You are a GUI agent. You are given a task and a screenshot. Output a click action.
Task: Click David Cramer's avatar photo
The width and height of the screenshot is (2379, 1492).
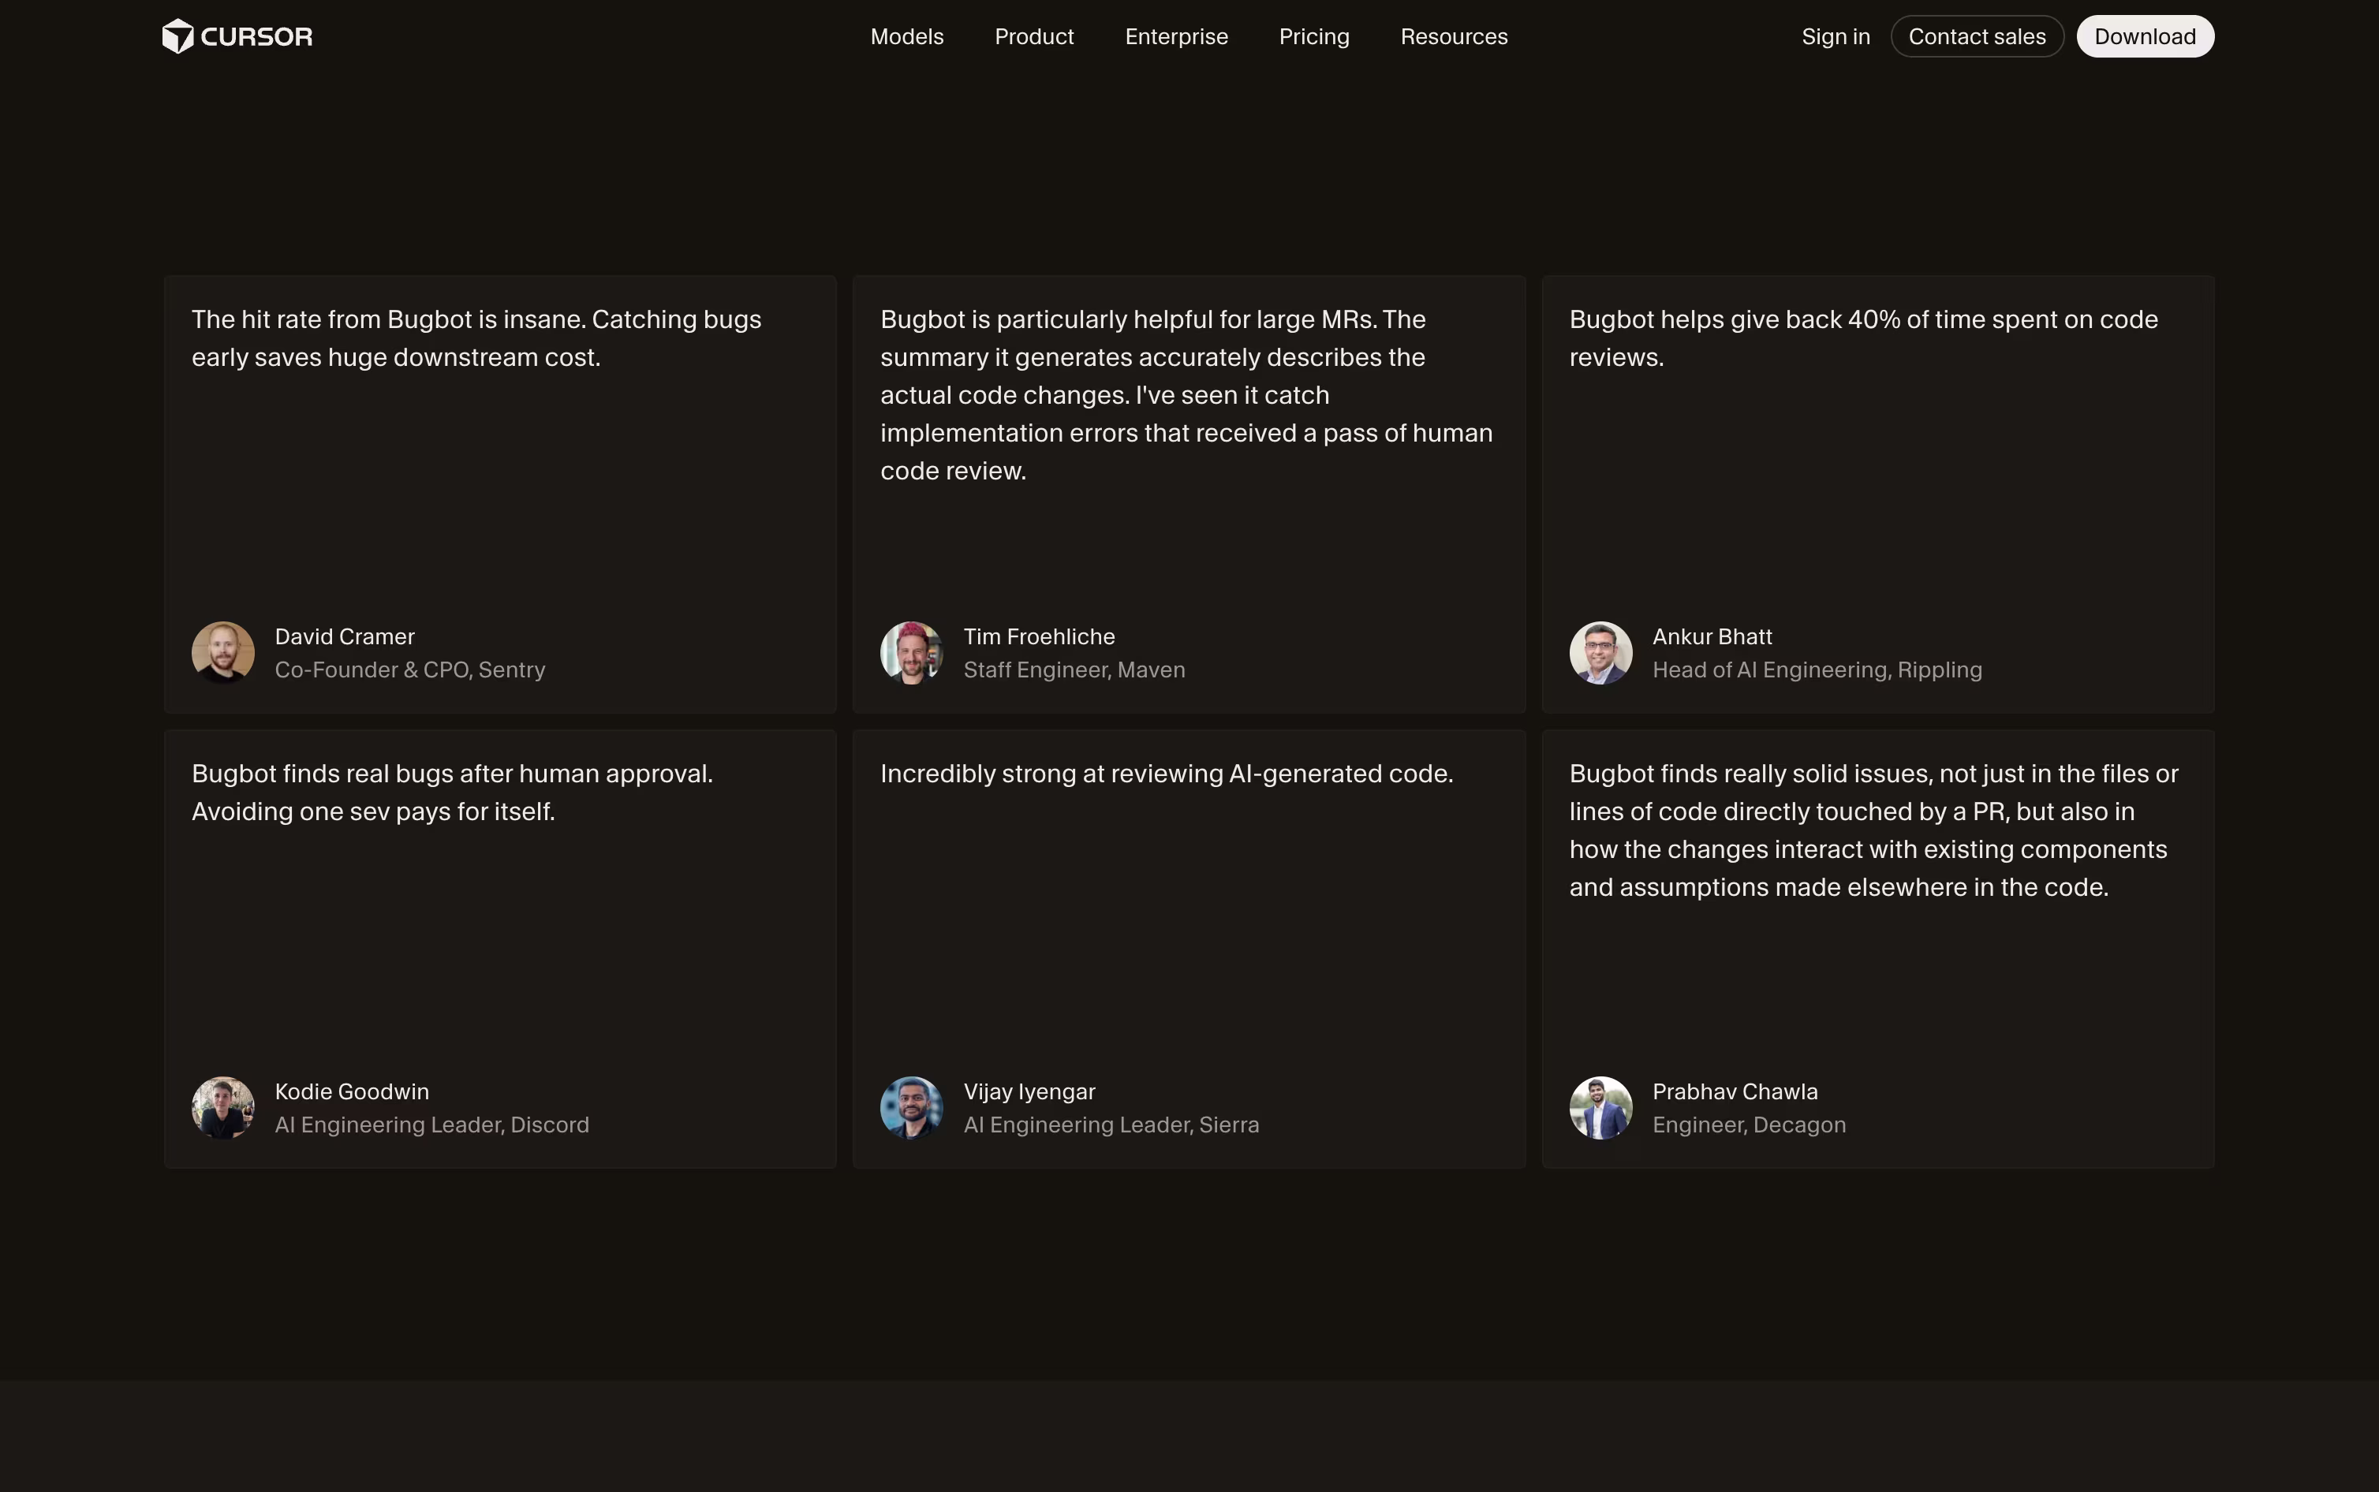pyautogui.click(x=223, y=652)
